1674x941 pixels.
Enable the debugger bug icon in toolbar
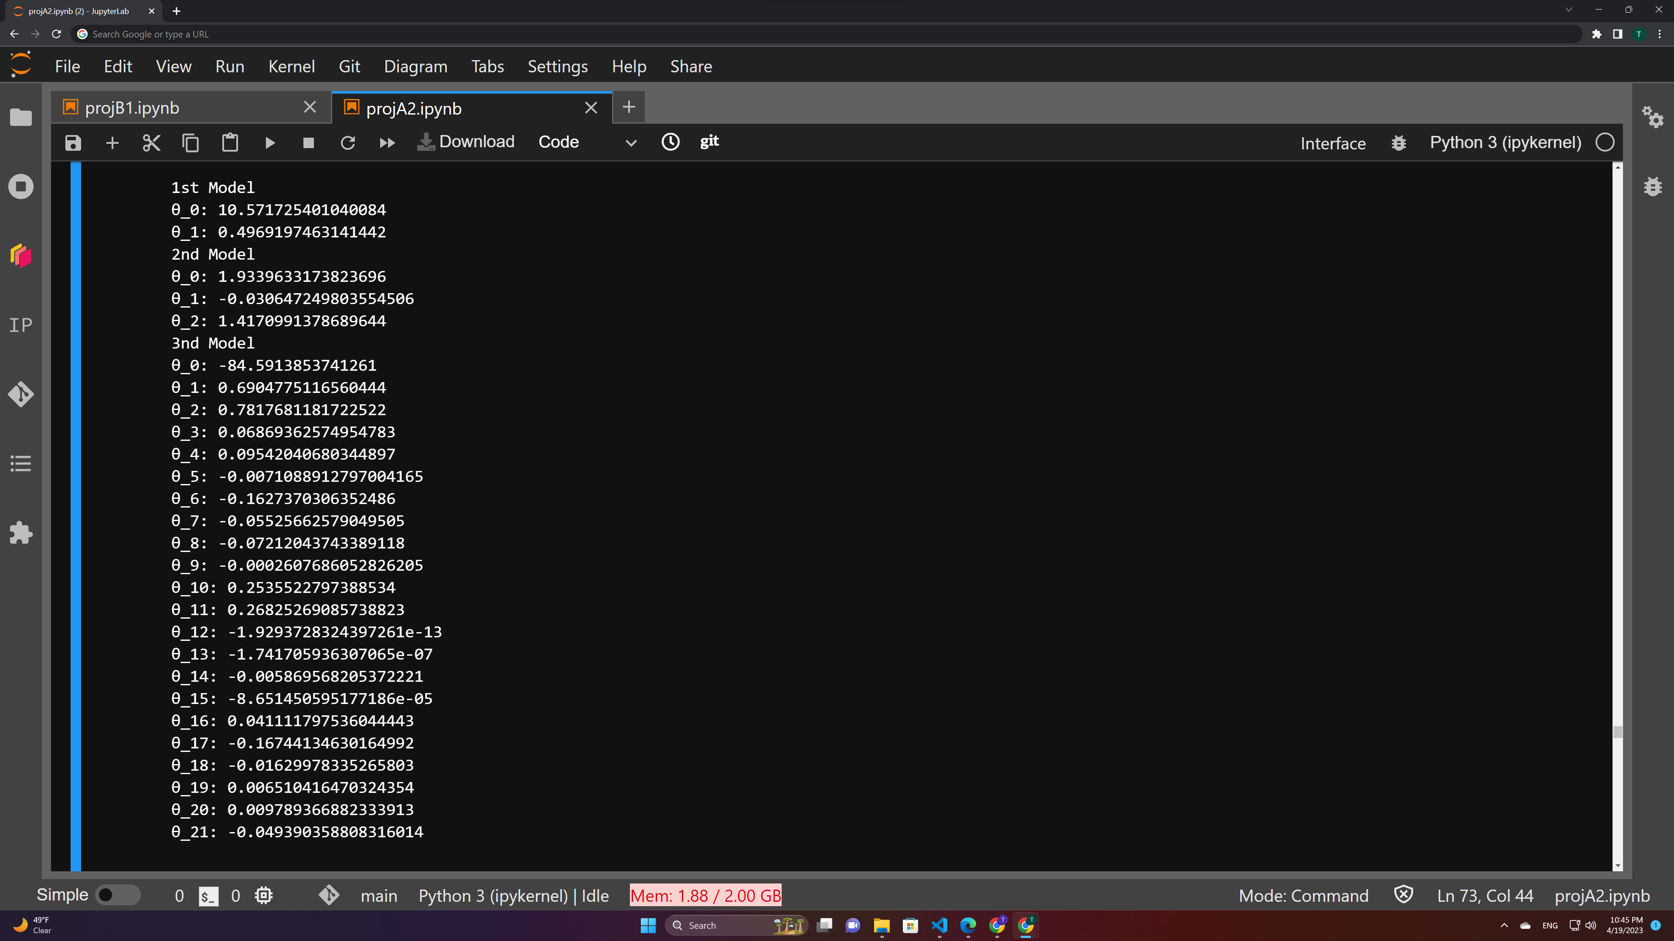[x=1398, y=143]
